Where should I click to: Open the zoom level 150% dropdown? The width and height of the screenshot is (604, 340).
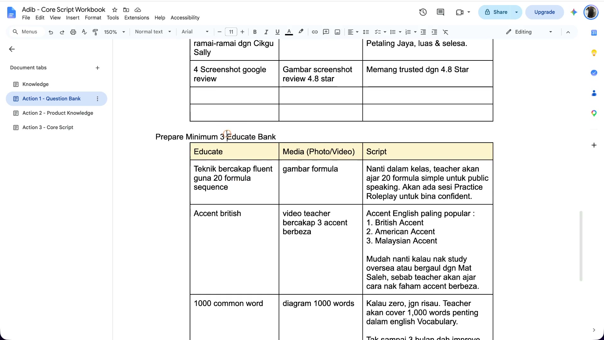(x=115, y=32)
